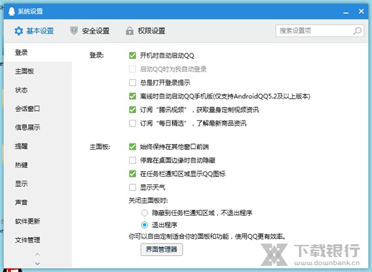Select 会话窗口 in the sidebar
The height and width of the screenshot is (272, 372).
coord(38,109)
